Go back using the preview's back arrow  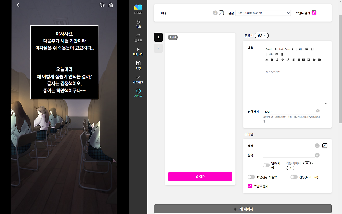[18, 5]
